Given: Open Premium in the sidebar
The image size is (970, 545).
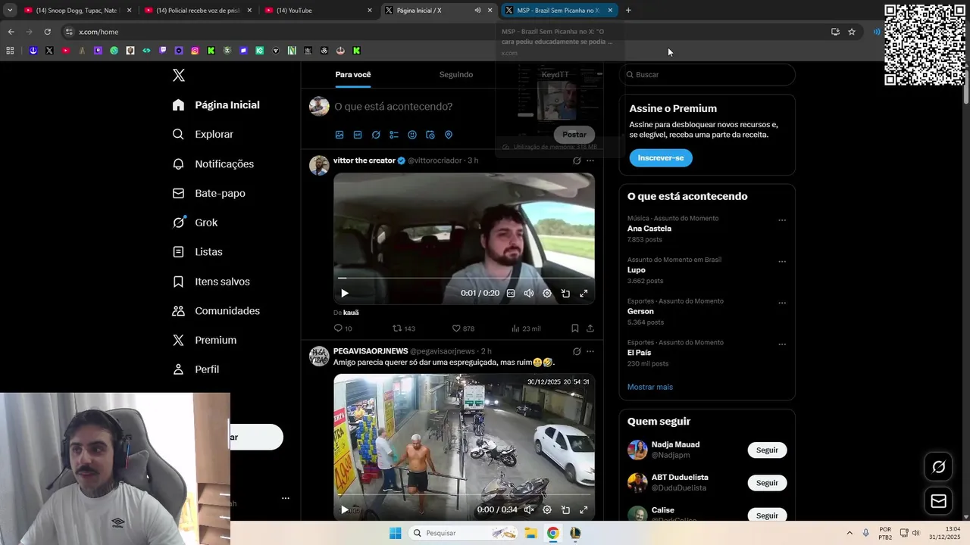Looking at the screenshot, I should (205, 341).
